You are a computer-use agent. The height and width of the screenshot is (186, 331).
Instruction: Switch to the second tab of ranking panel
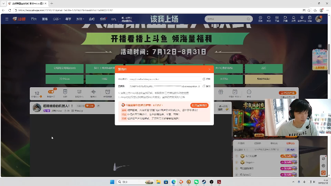(257, 143)
